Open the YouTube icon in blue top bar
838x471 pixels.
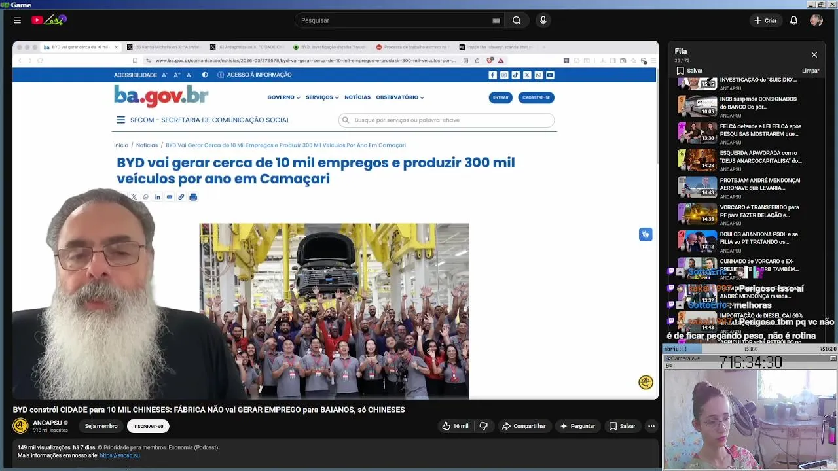[550, 75]
